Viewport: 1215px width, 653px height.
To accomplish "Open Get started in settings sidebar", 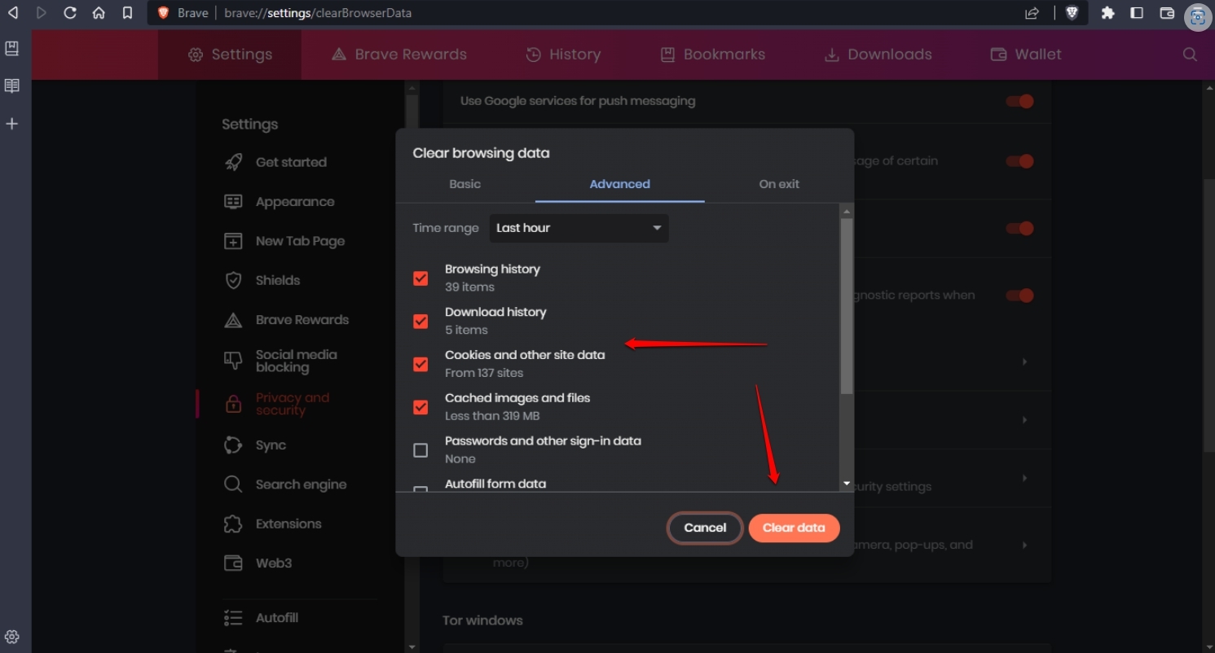I will (291, 162).
